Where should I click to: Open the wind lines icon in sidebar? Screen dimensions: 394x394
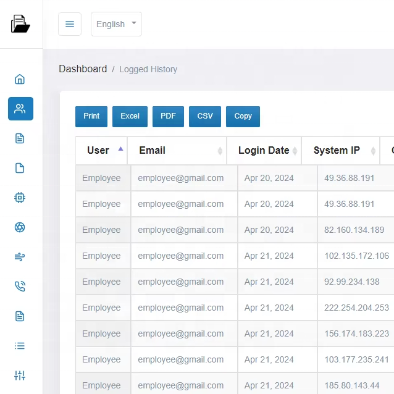[20, 257]
